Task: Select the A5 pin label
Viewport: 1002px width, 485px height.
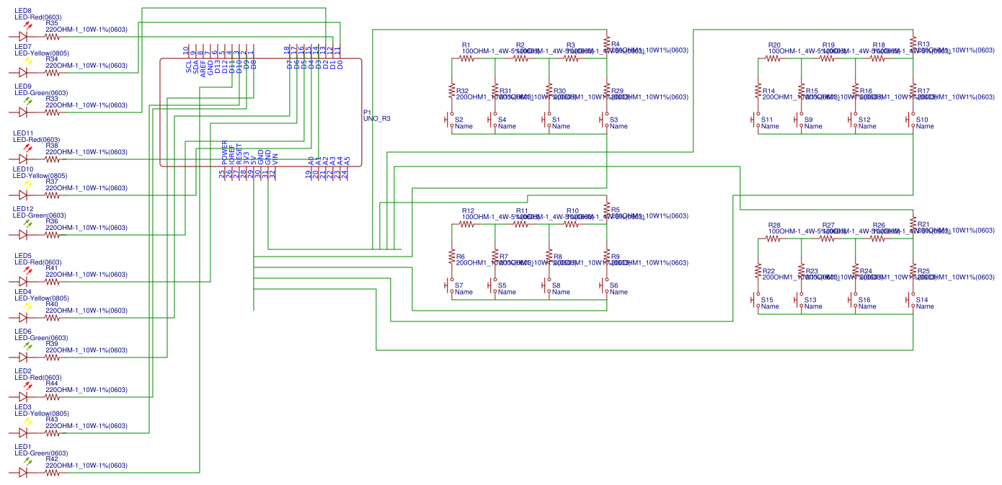Action: coord(347,162)
